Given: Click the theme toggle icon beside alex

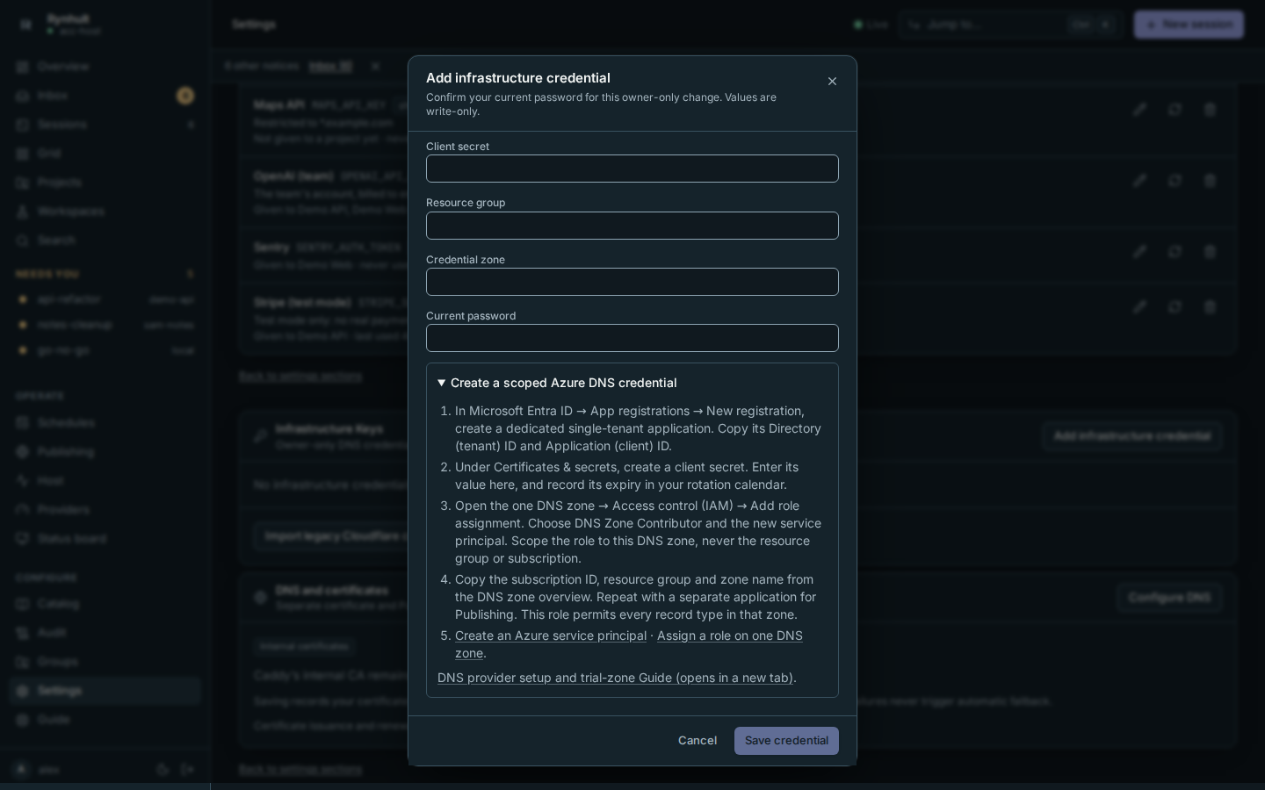Looking at the screenshot, I should (x=163, y=770).
